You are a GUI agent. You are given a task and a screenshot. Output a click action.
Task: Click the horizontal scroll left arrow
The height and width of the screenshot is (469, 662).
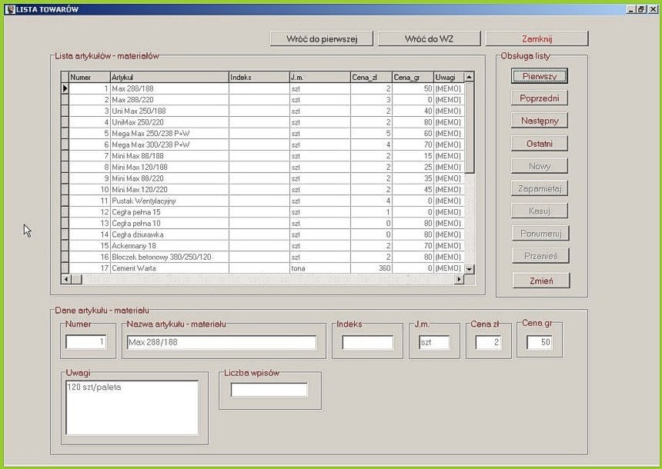[x=66, y=279]
